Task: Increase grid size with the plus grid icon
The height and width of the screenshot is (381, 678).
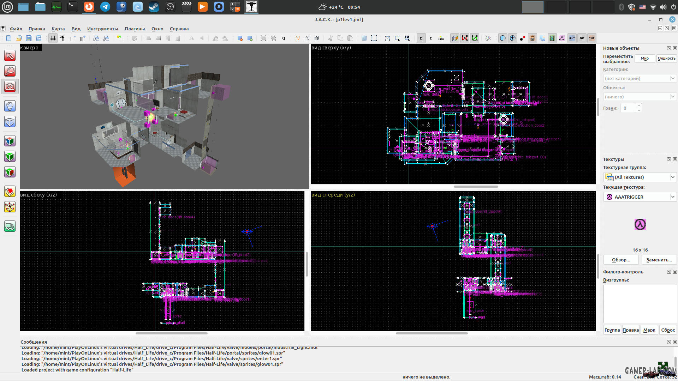Action: point(82,38)
